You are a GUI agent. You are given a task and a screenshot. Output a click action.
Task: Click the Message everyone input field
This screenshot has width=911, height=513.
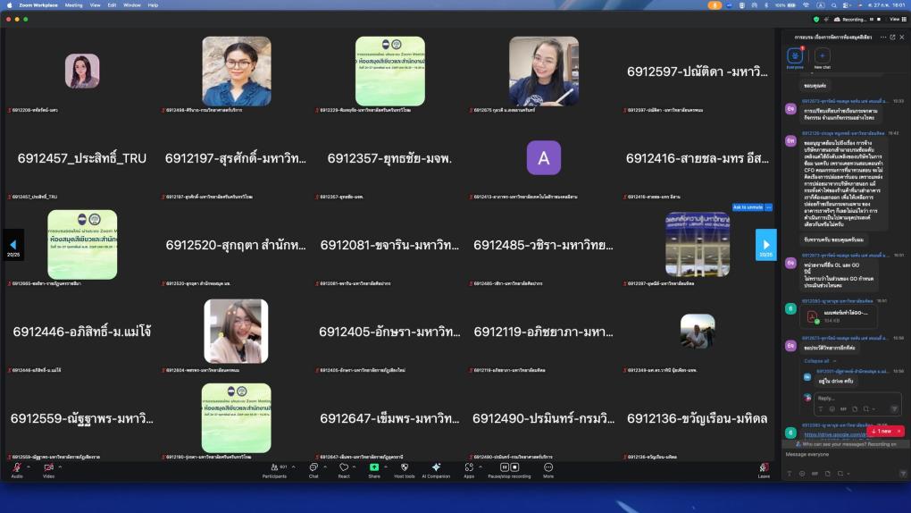click(840, 455)
